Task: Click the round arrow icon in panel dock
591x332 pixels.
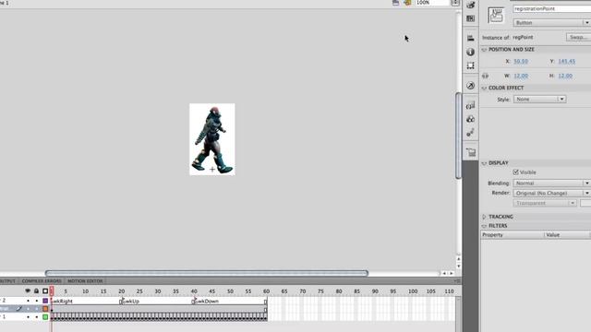Action: pyautogui.click(x=470, y=86)
